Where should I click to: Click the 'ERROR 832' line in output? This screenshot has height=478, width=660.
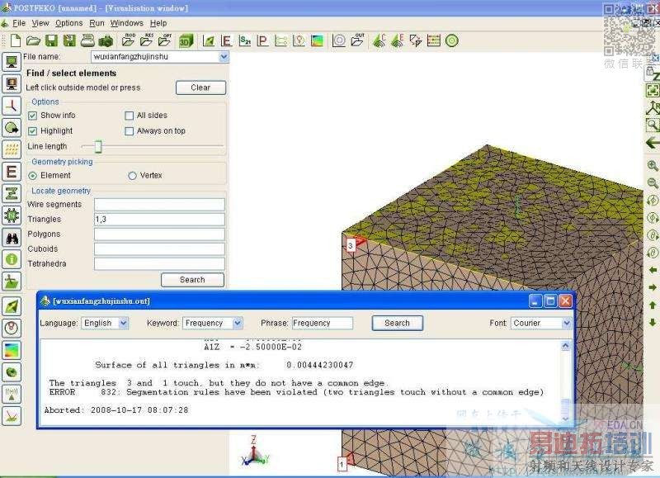pos(296,392)
